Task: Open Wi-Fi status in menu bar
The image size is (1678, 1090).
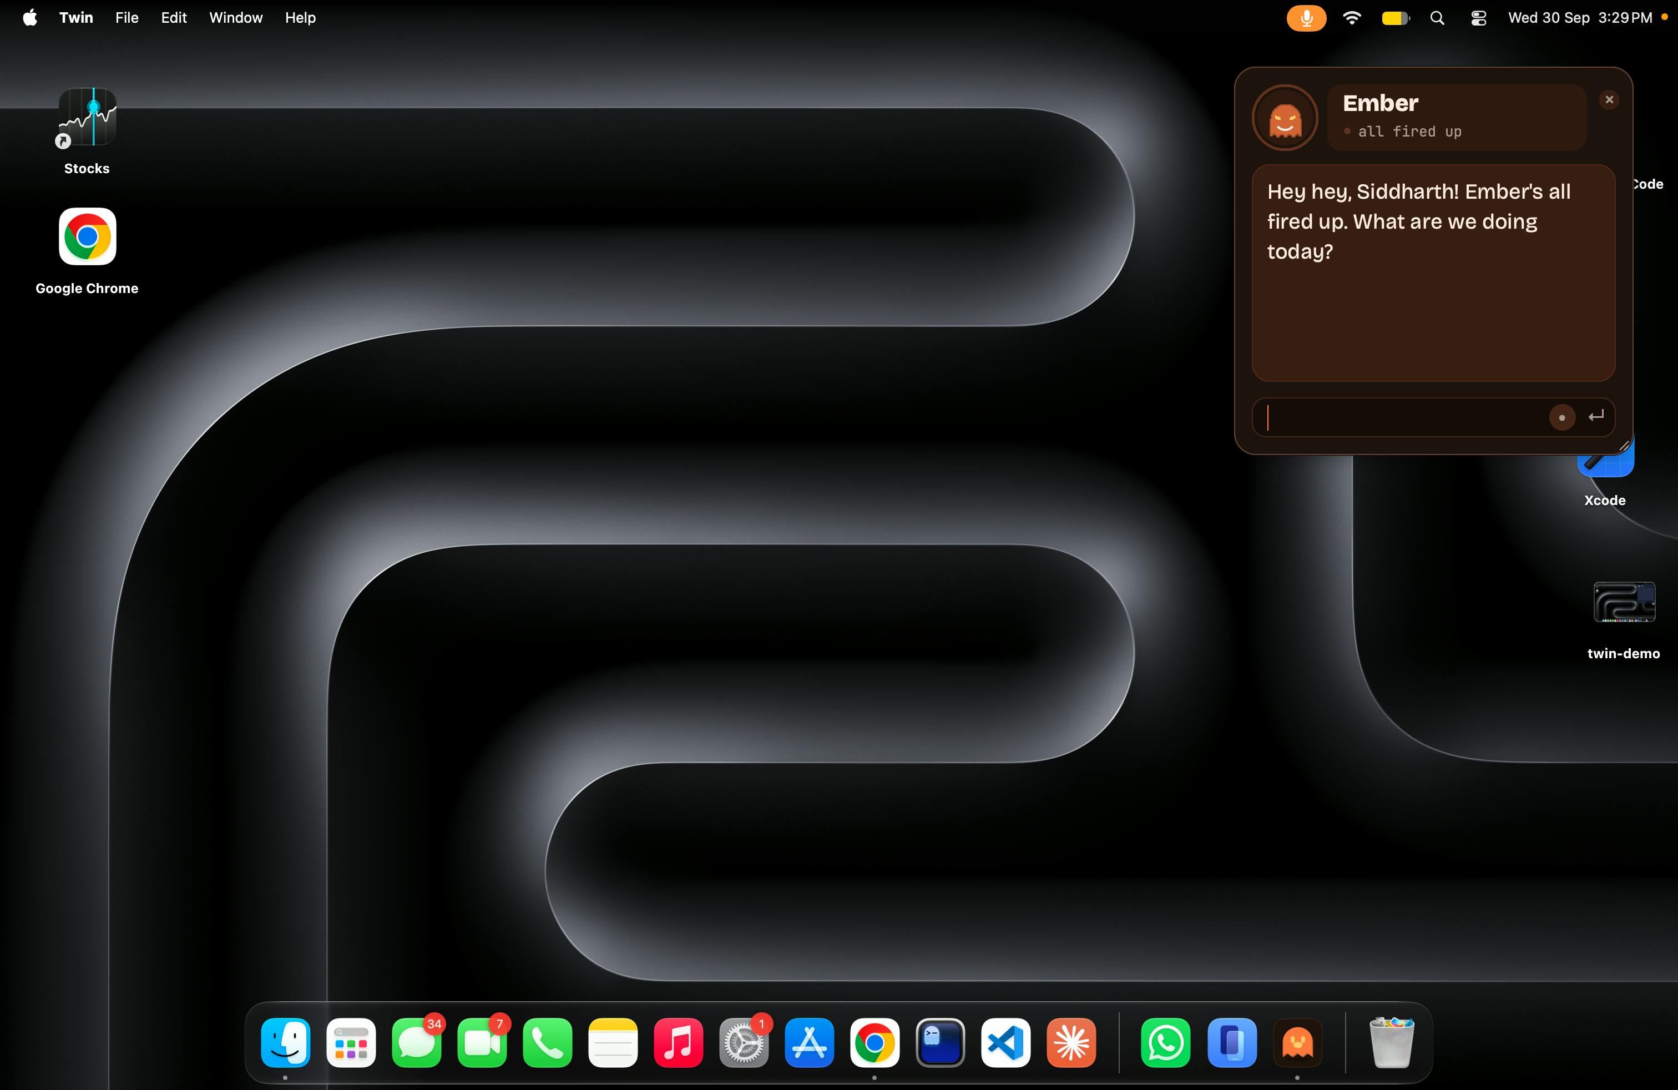Action: tap(1352, 18)
